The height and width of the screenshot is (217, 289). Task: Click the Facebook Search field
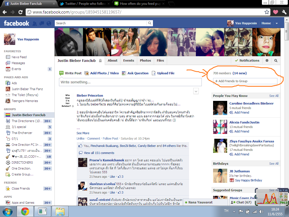click(x=101, y=23)
